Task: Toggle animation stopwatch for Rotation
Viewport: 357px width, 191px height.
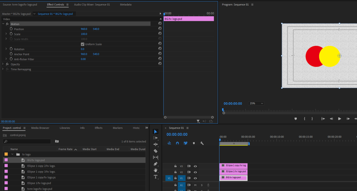Action: [11, 49]
